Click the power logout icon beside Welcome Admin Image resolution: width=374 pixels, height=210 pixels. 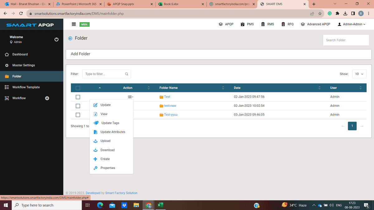[x=56, y=39]
